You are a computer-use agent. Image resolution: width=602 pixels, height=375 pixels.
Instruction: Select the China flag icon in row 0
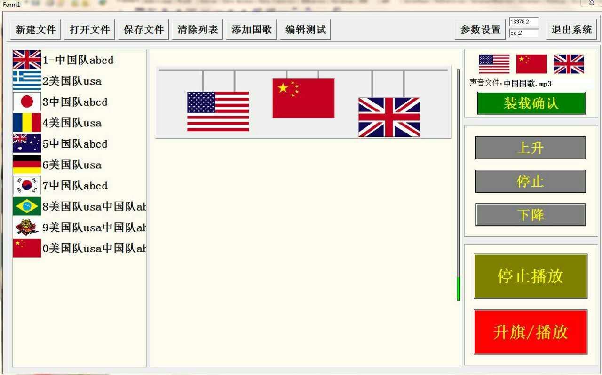[27, 248]
